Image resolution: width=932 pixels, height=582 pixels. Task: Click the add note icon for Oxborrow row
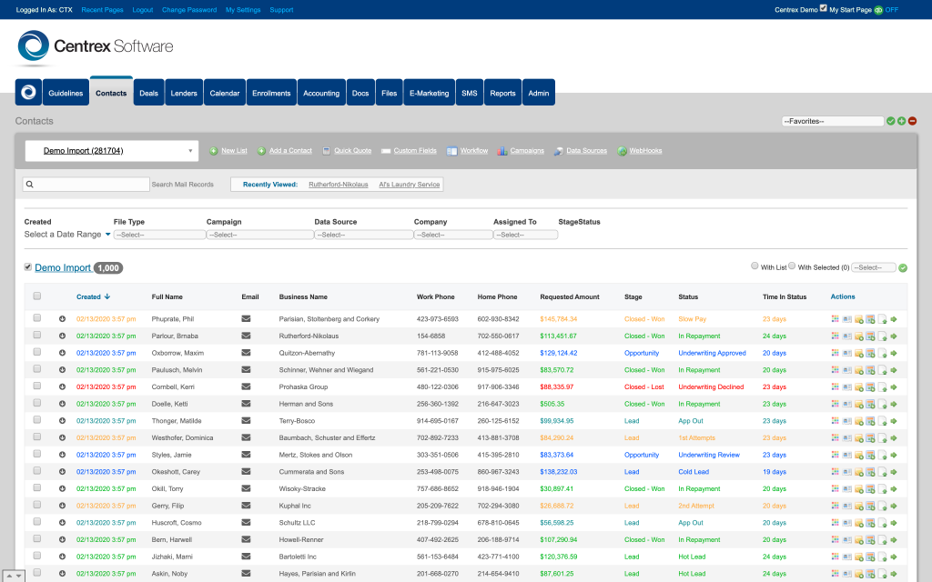tap(859, 354)
